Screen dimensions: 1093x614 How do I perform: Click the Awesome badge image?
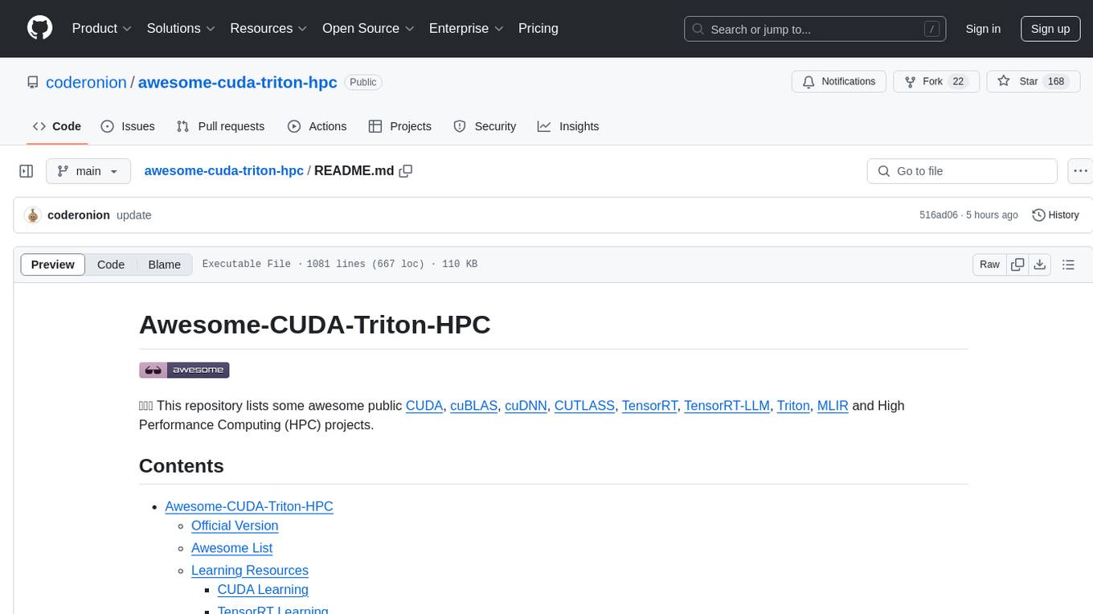(x=184, y=370)
